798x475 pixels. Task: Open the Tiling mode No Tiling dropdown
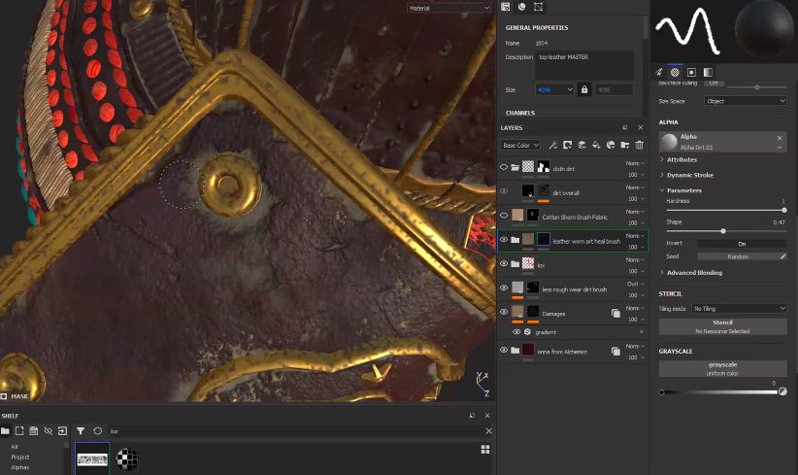(739, 309)
